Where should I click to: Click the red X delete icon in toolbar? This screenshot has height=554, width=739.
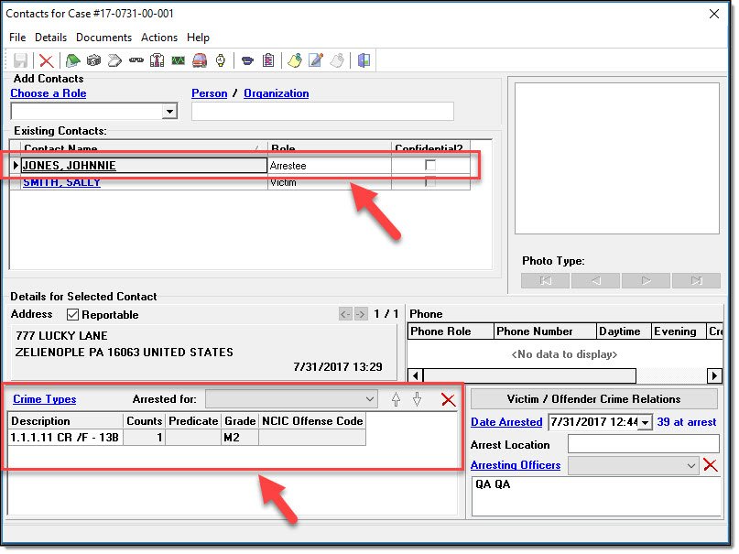46,61
